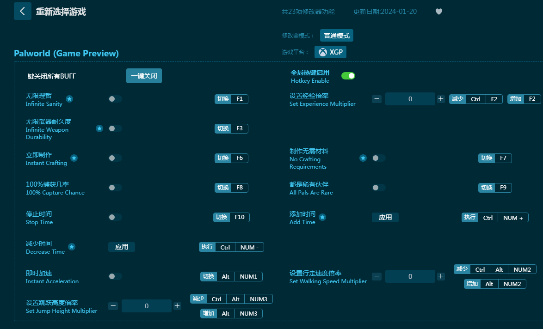
Task: Apply Decrease Time with 应用 button
Action: point(122,247)
